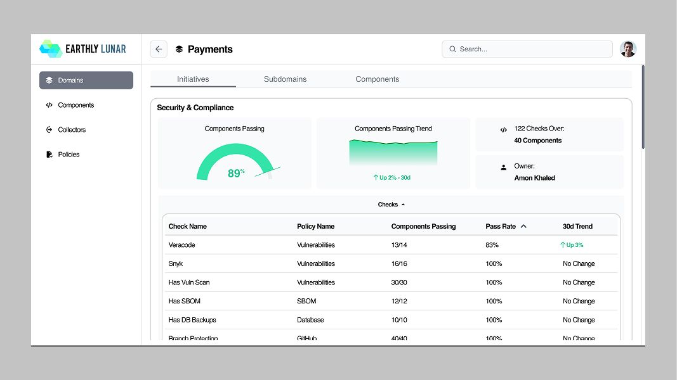Image resolution: width=677 pixels, height=380 pixels.
Task: Toggle the Pass Rate sort chevron
Action: pyautogui.click(x=523, y=226)
